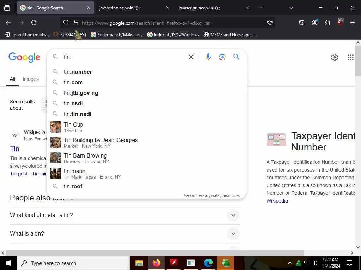The image size is (361, 270).
Task: Click Report inappropriate predictions
Action: [212, 195]
